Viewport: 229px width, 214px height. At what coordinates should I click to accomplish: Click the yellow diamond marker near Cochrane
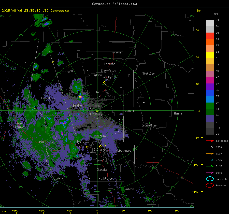[87, 147]
